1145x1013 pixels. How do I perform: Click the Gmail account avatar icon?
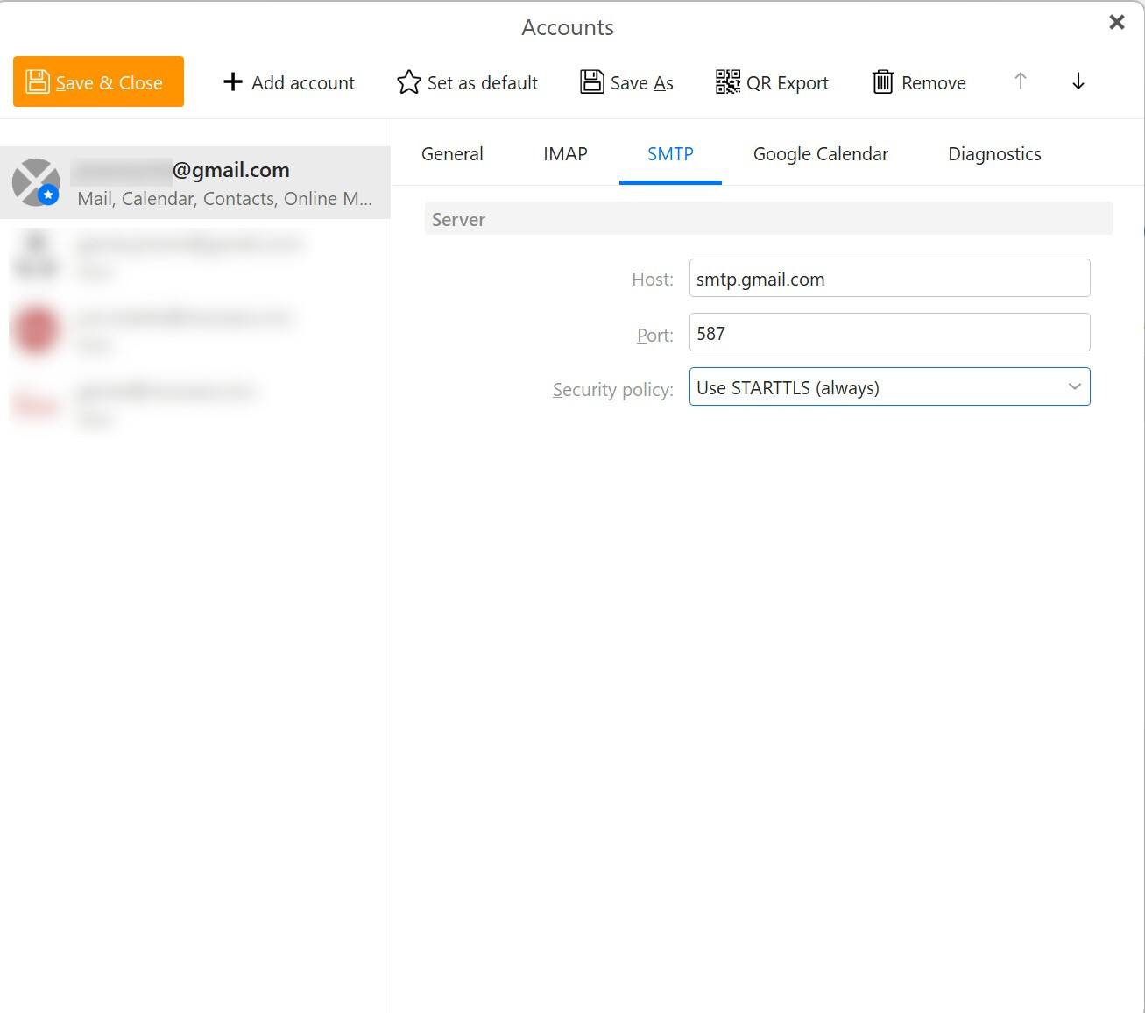36,182
